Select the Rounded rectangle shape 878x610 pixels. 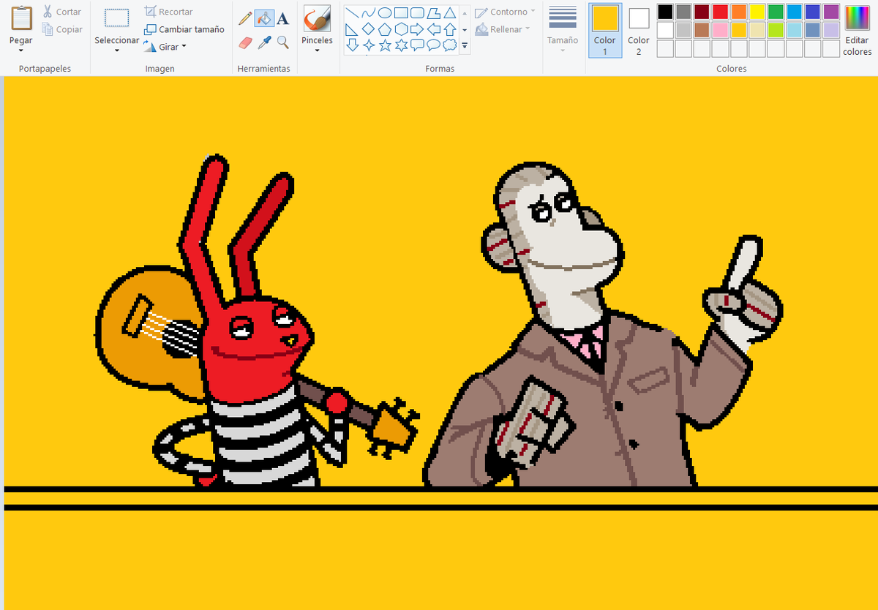pyautogui.click(x=417, y=13)
